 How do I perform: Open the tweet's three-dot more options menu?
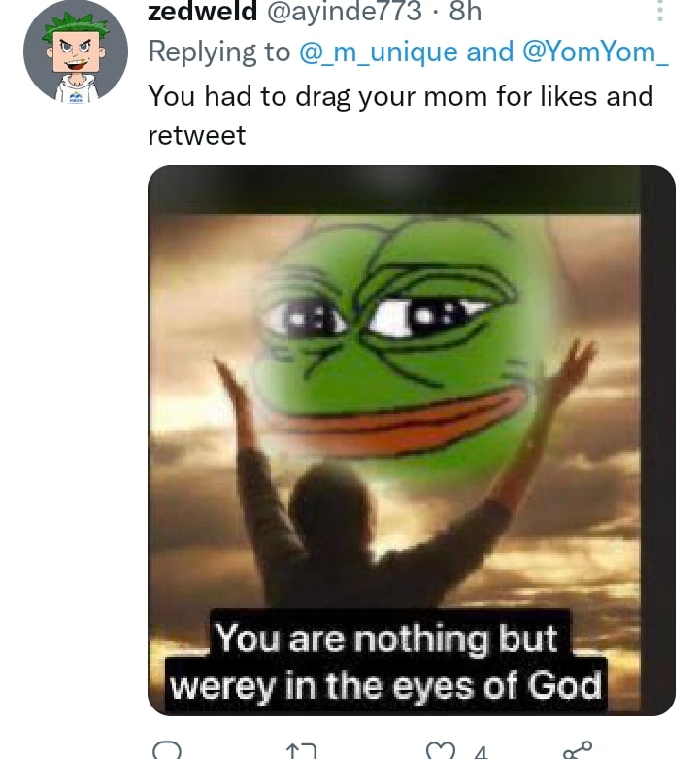coord(660,12)
